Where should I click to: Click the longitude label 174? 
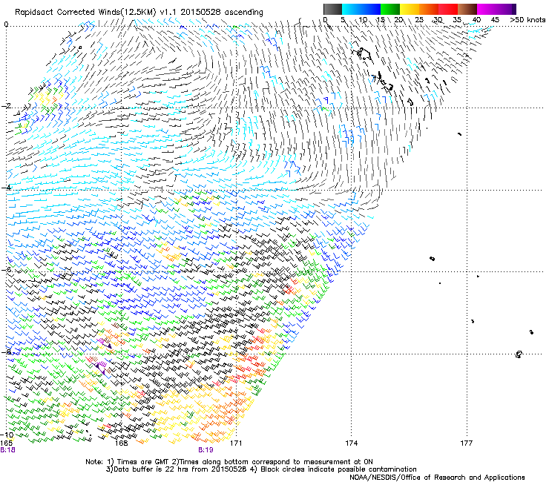coord(351,443)
